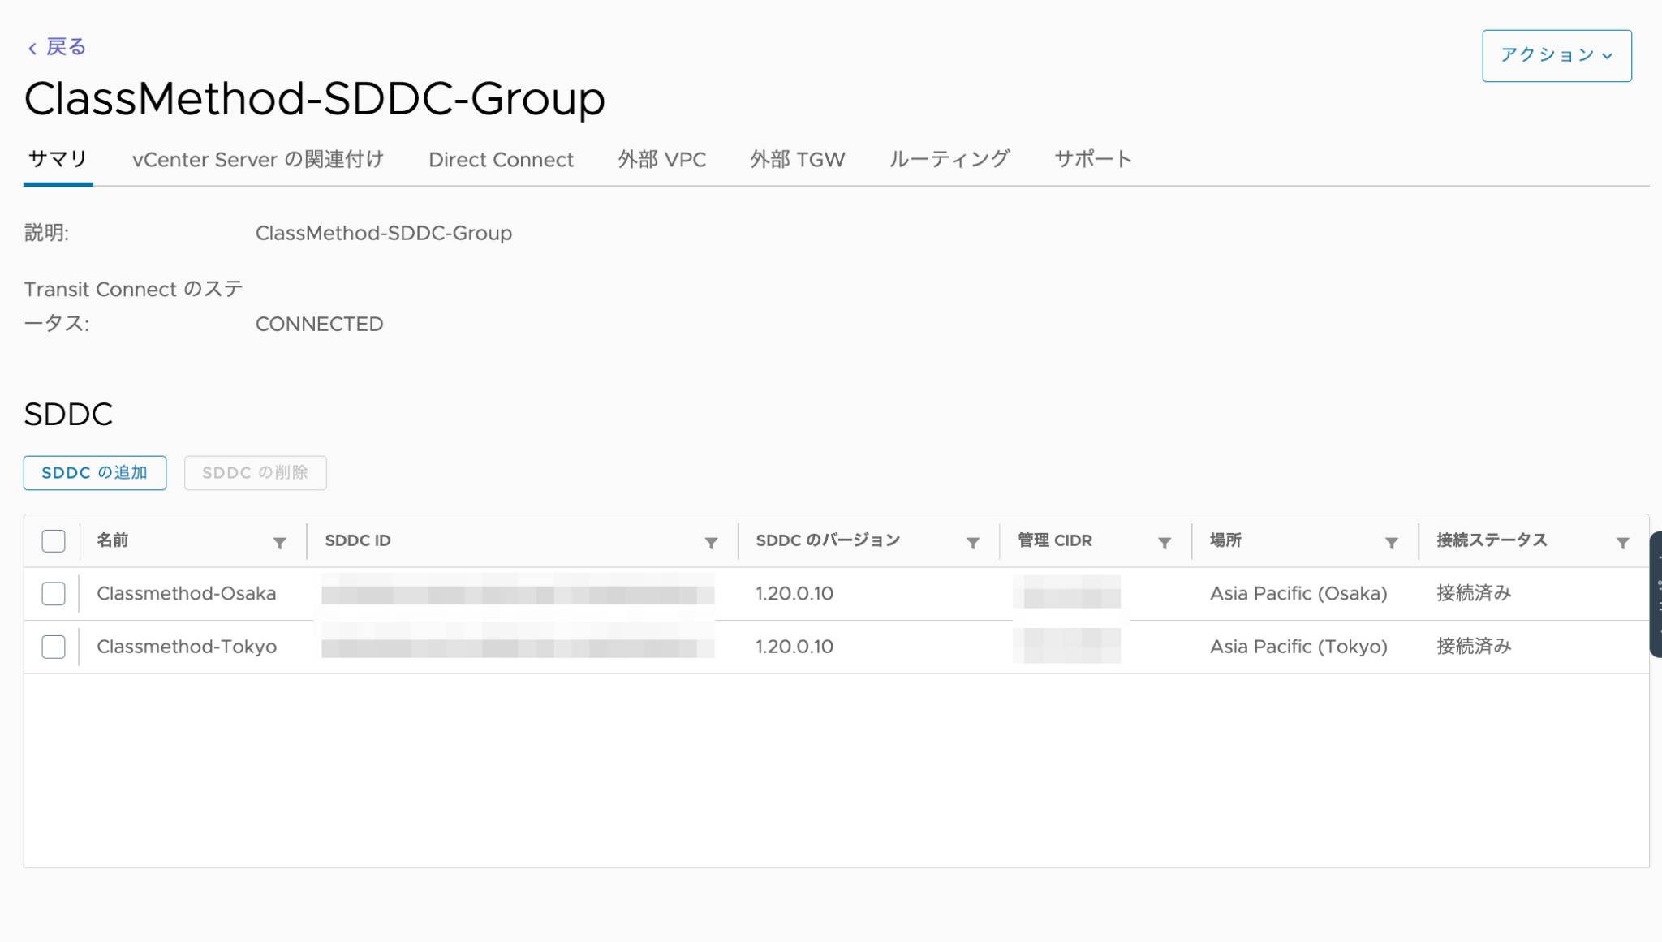Select the checkbox for Classmethod-Osaka
1662x942 pixels.
(x=53, y=593)
